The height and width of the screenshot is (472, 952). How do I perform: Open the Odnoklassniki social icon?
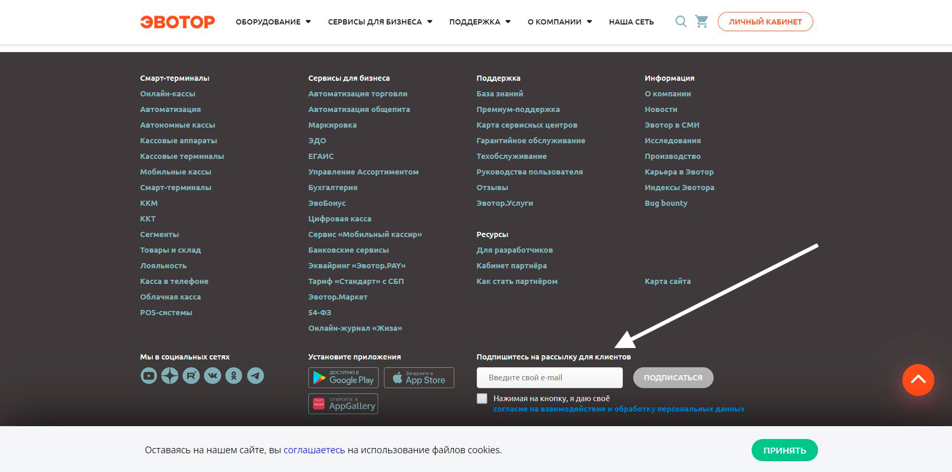coord(234,376)
